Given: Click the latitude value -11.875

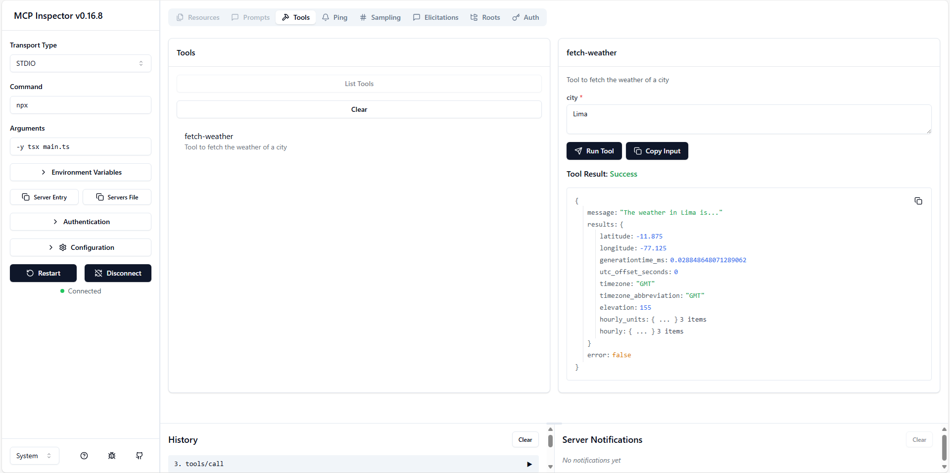Looking at the screenshot, I should [x=649, y=236].
